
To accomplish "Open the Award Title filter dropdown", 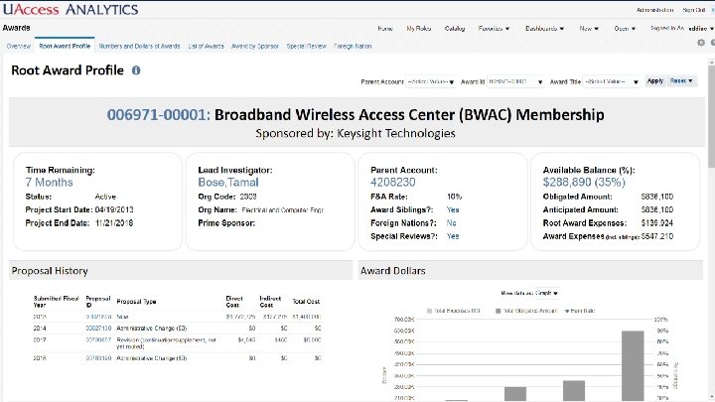I will tap(611, 81).
